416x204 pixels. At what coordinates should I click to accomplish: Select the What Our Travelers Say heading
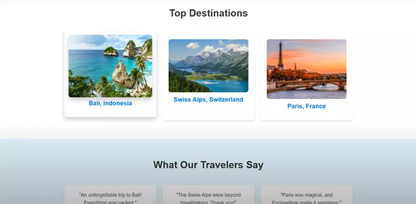coord(208,165)
